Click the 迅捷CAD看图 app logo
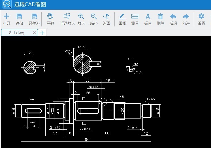 tap(7, 4)
